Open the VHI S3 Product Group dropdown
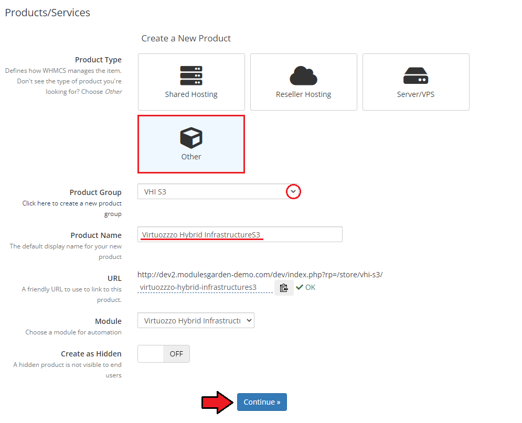The height and width of the screenshot is (423, 522). (218, 191)
